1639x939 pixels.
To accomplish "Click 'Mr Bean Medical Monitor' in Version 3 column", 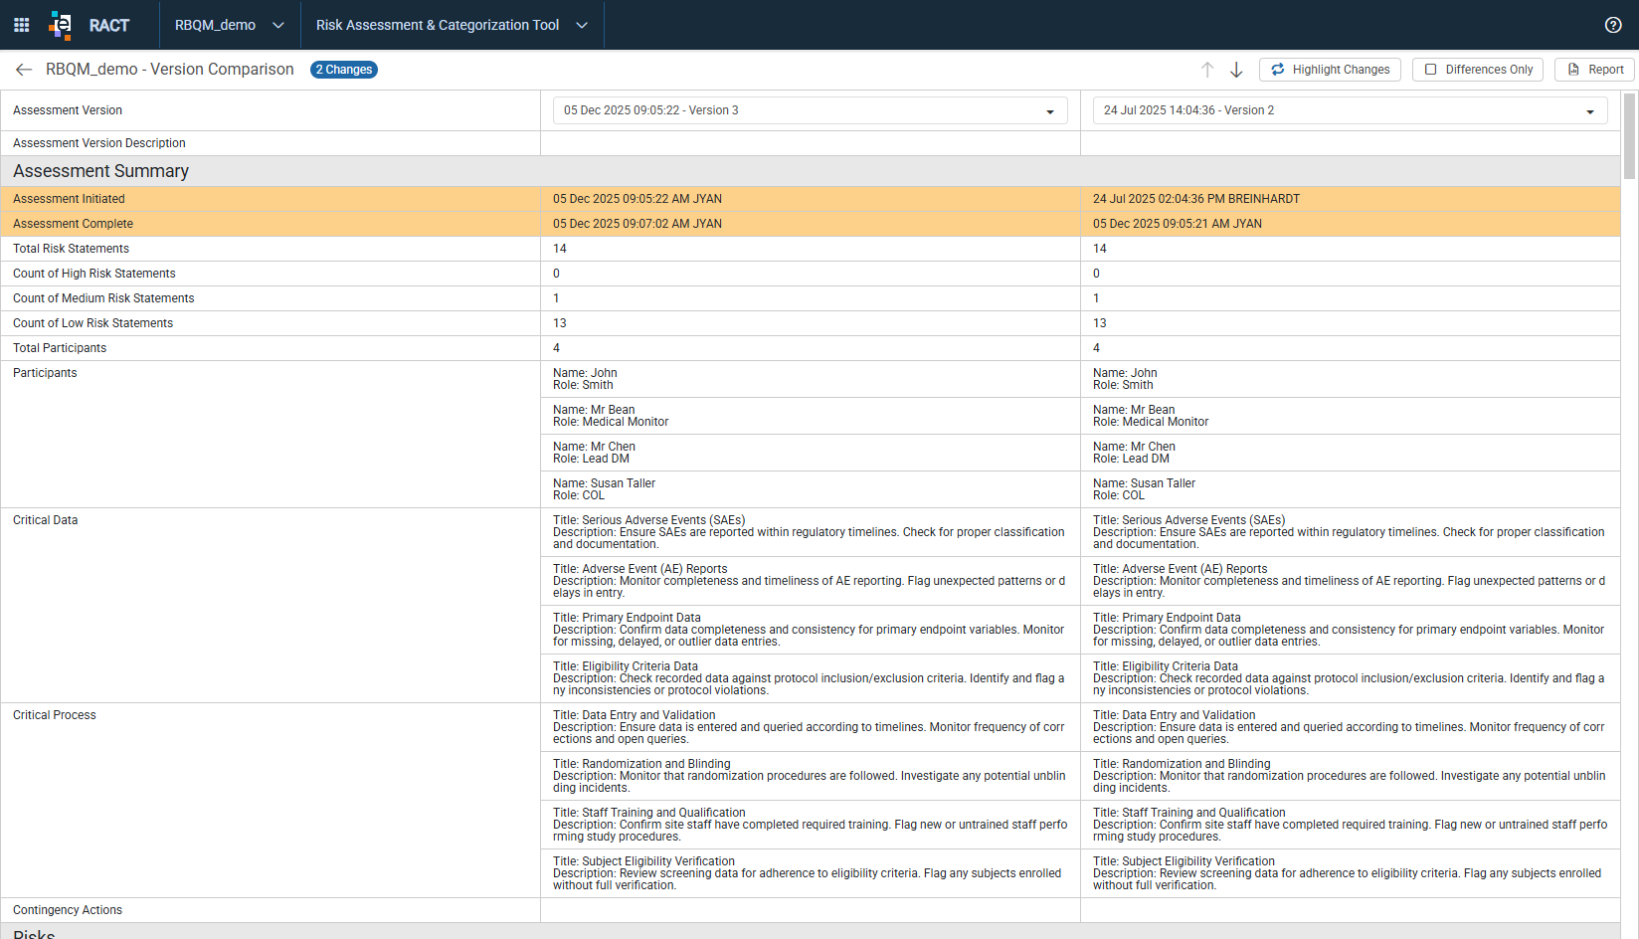I will pos(811,416).
